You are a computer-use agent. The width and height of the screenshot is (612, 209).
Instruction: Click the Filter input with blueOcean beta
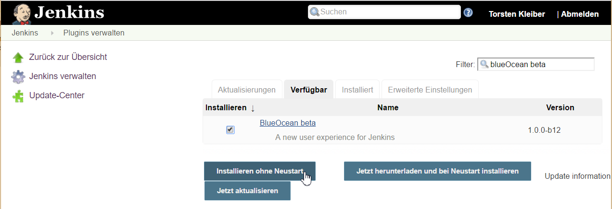coord(535,64)
